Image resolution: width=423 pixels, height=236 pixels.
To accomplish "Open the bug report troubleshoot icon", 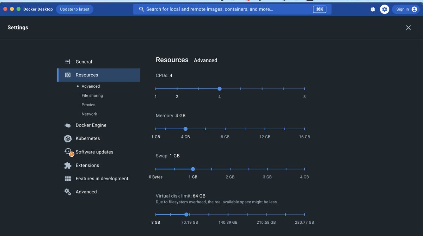I will point(373,10).
